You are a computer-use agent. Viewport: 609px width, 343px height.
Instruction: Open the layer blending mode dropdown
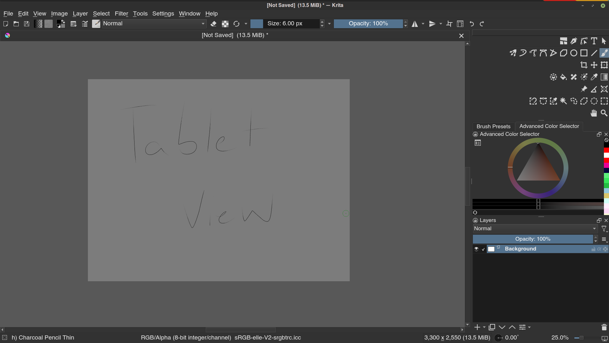535,229
